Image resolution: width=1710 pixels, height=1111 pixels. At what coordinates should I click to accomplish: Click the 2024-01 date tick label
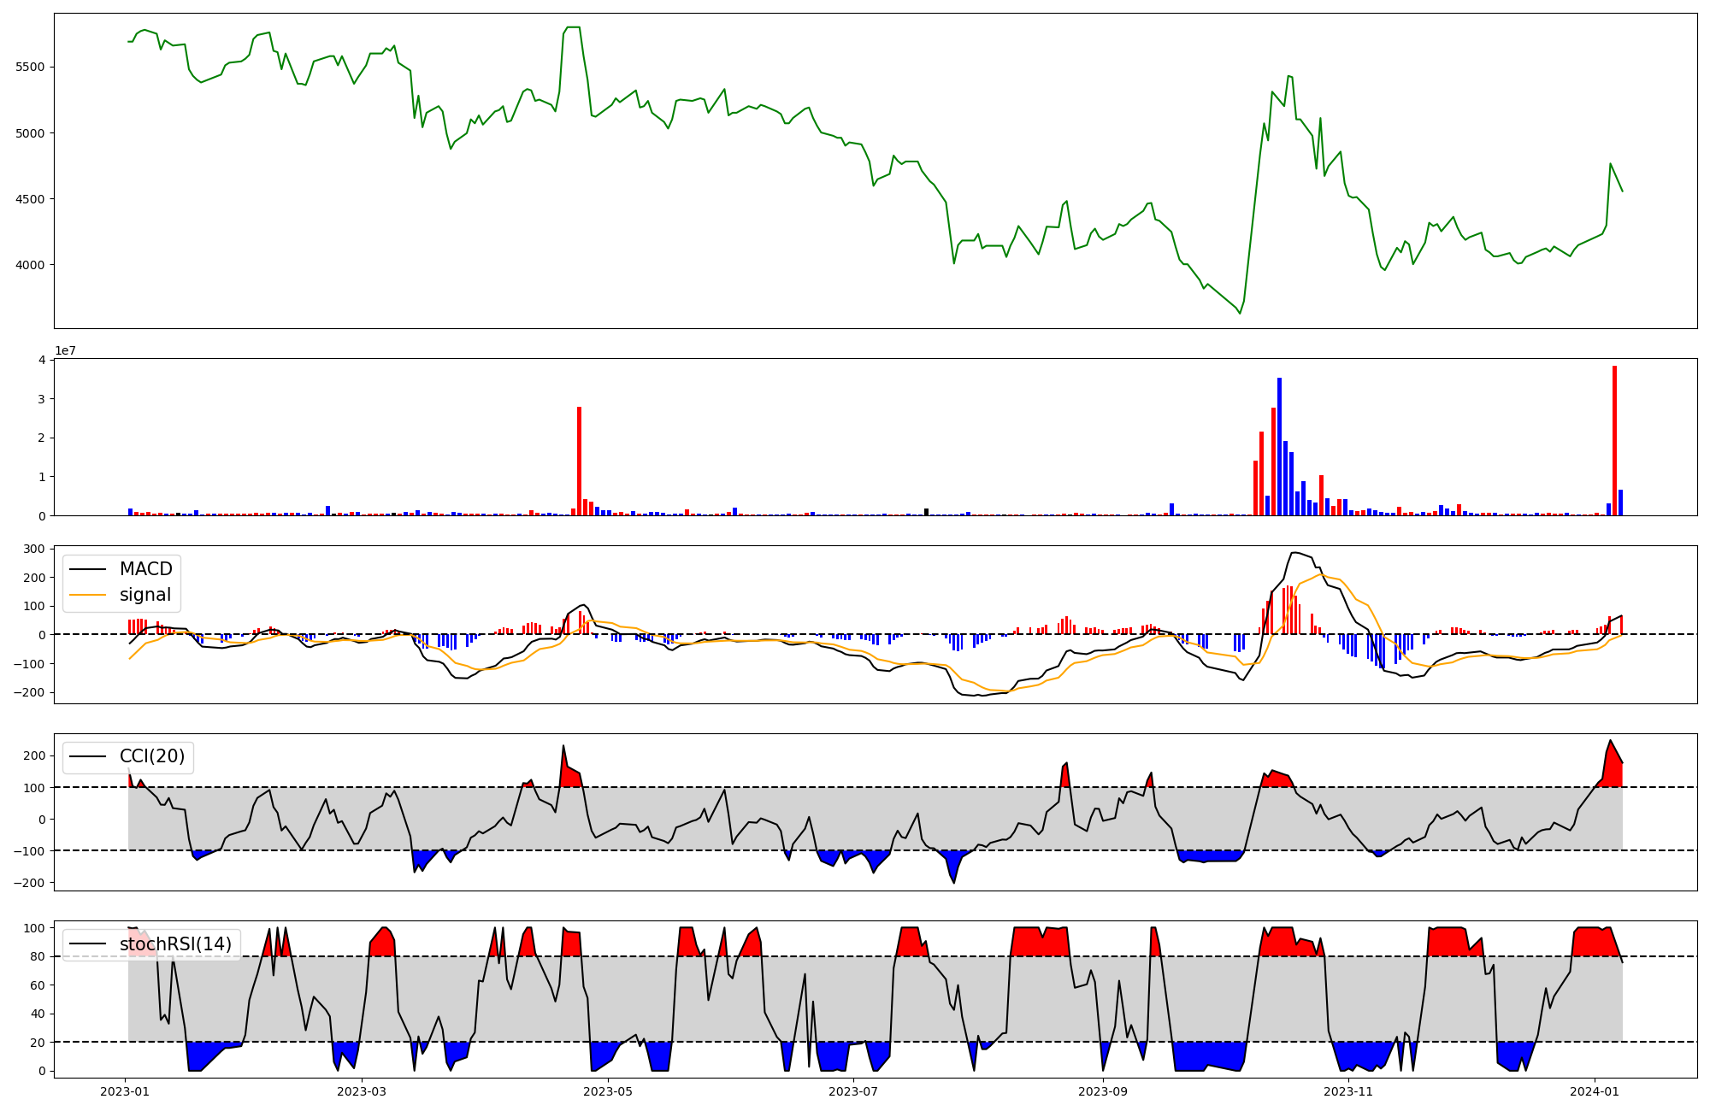coord(1595,1091)
